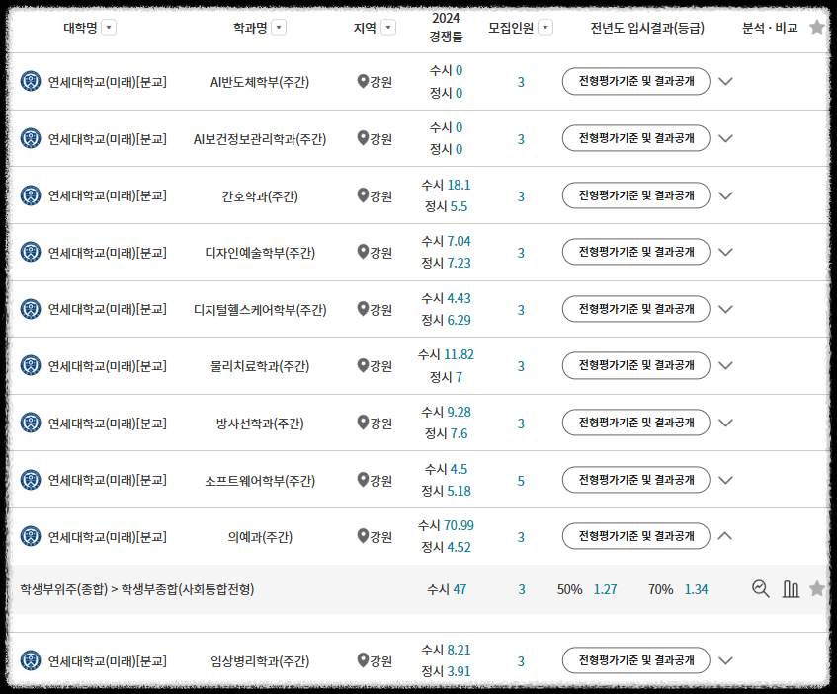837x694 pixels.
Task: Star the 학생부종합(사회통합전형) row
Action: (x=816, y=589)
